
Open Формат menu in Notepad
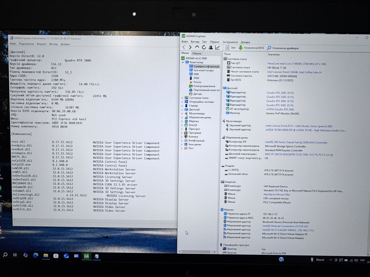[41, 44]
